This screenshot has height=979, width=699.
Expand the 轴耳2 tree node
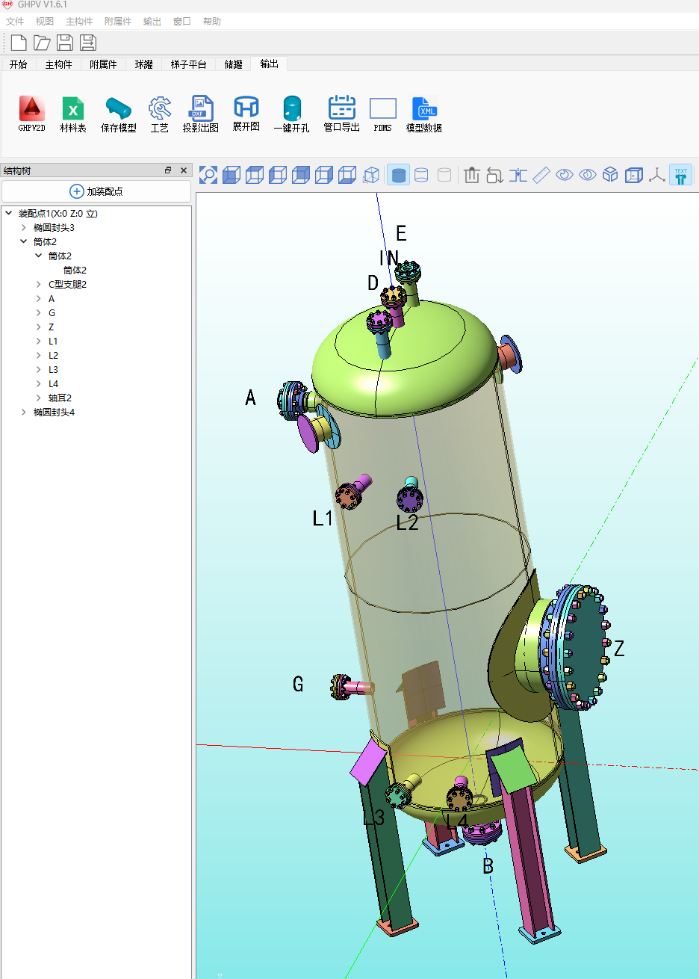point(39,398)
